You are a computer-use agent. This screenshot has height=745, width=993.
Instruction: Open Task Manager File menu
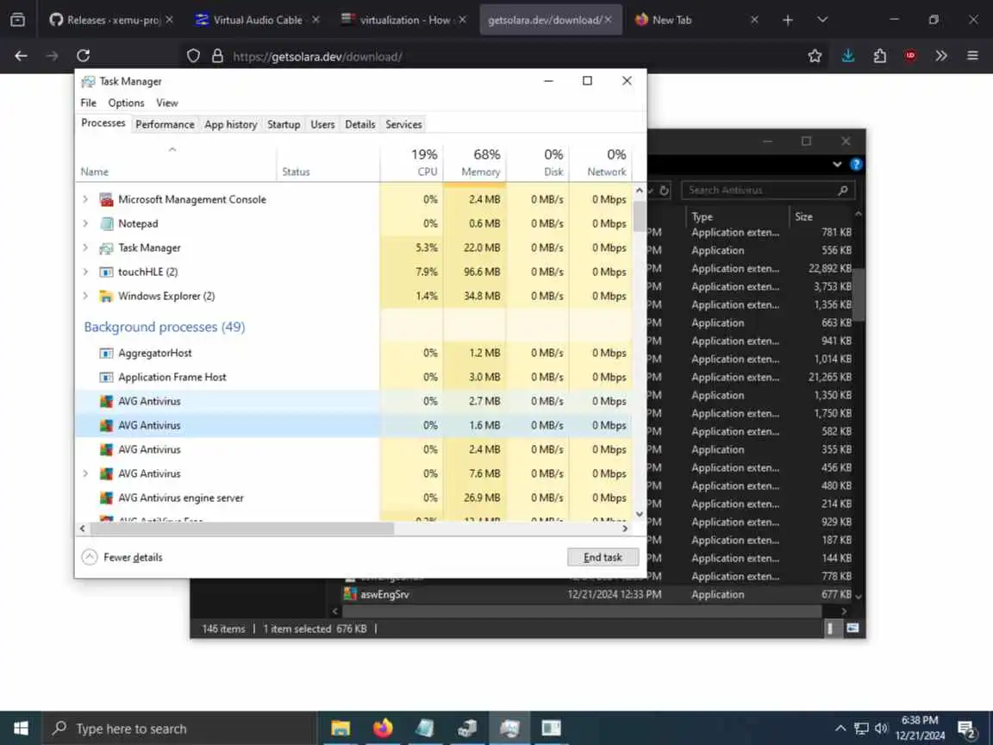[88, 103]
